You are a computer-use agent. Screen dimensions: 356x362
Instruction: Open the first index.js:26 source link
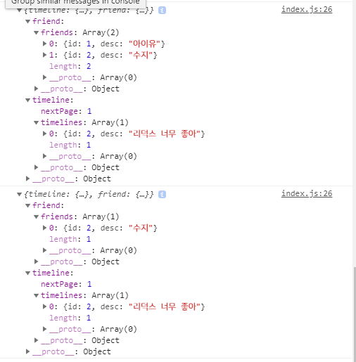click(x=307, y=9)
